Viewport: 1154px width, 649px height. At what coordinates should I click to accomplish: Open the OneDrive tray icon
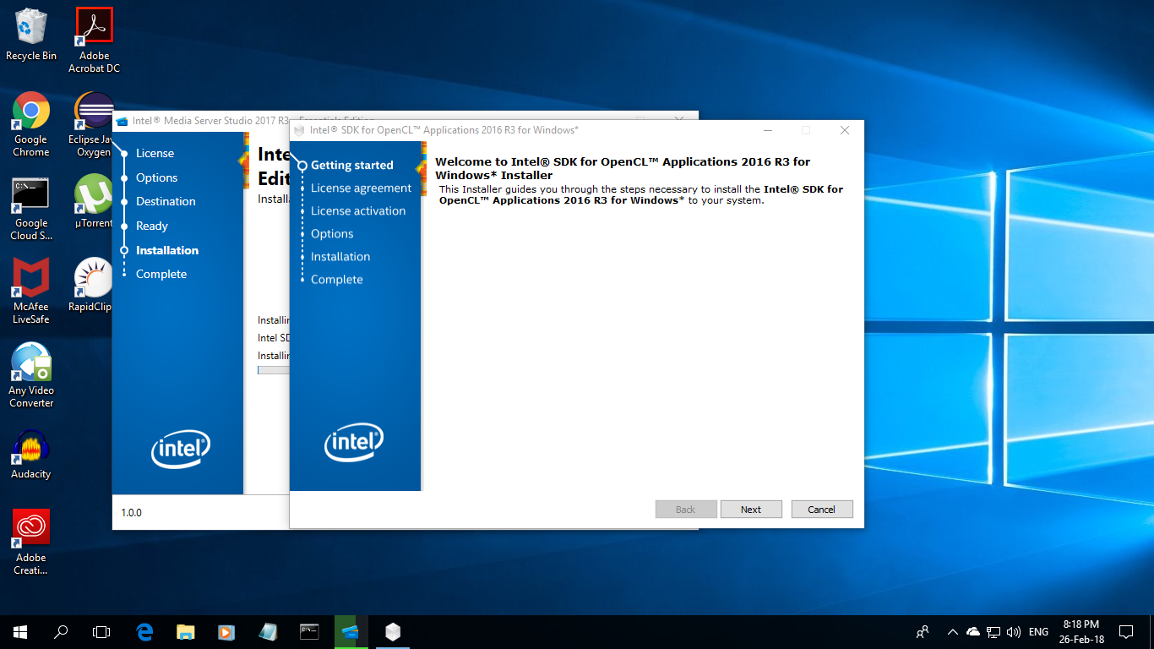(x=973, y=631)
